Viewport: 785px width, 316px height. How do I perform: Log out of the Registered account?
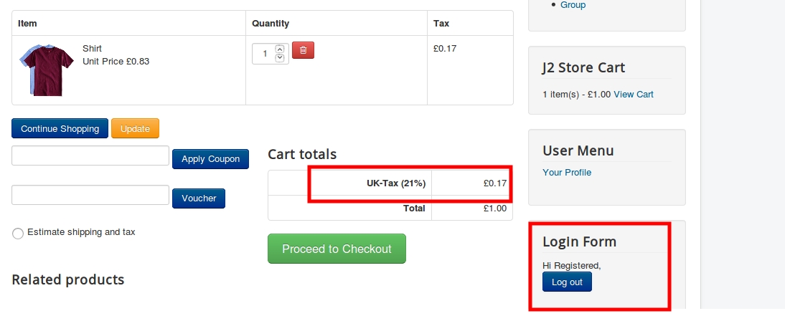[567, 282]
